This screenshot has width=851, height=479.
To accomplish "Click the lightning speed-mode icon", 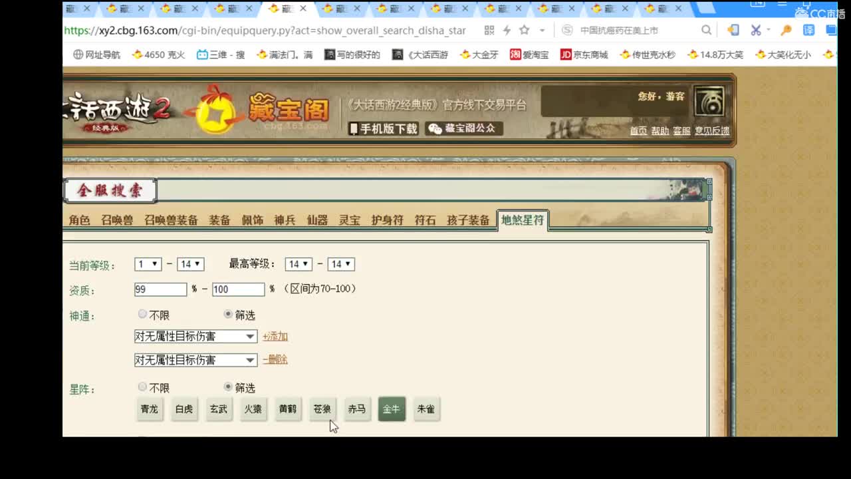I will (507, 31).
